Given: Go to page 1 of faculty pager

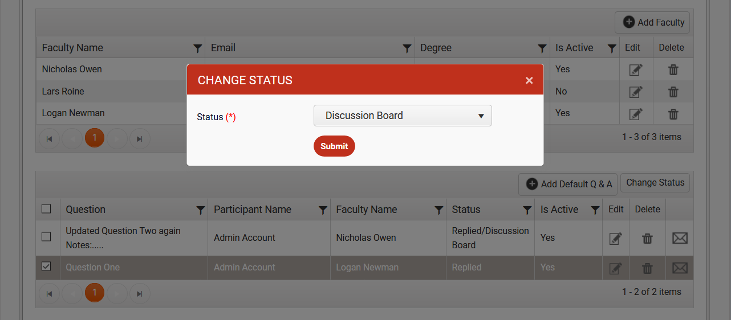Looking at the screenshot, I should tap(95, 137).
